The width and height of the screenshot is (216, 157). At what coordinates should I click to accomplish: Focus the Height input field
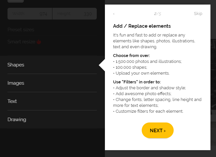75,14
